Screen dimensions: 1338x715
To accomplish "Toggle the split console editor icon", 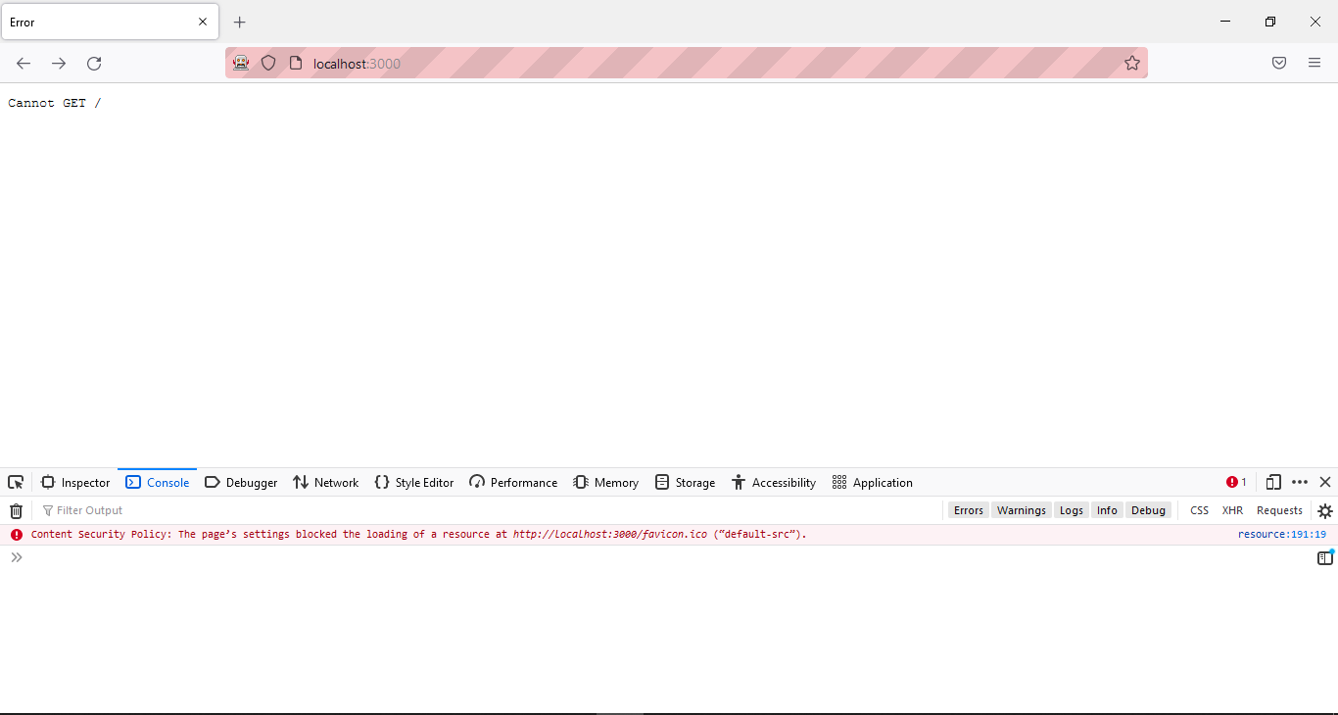I will (1325, 557).
